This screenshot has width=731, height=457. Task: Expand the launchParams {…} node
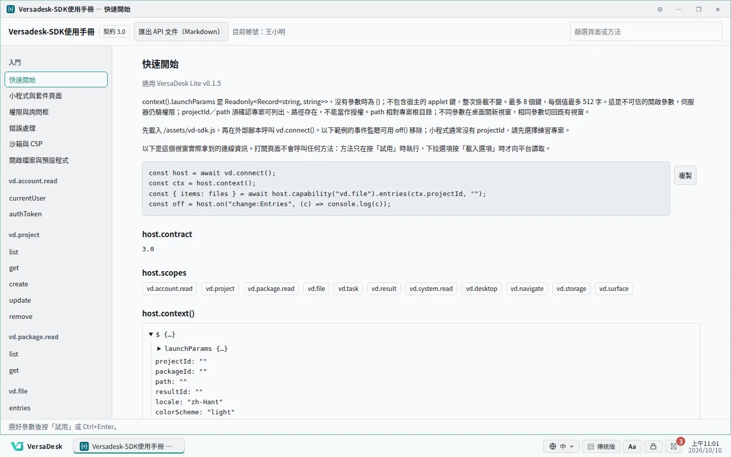(x=159, y=348)
